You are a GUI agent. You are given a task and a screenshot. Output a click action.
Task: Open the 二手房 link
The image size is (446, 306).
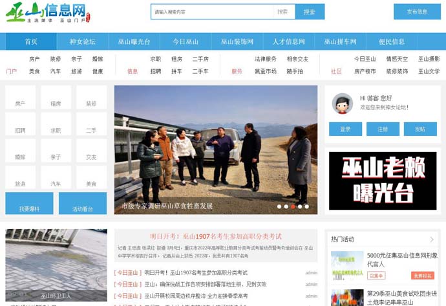tap(200, 59)
